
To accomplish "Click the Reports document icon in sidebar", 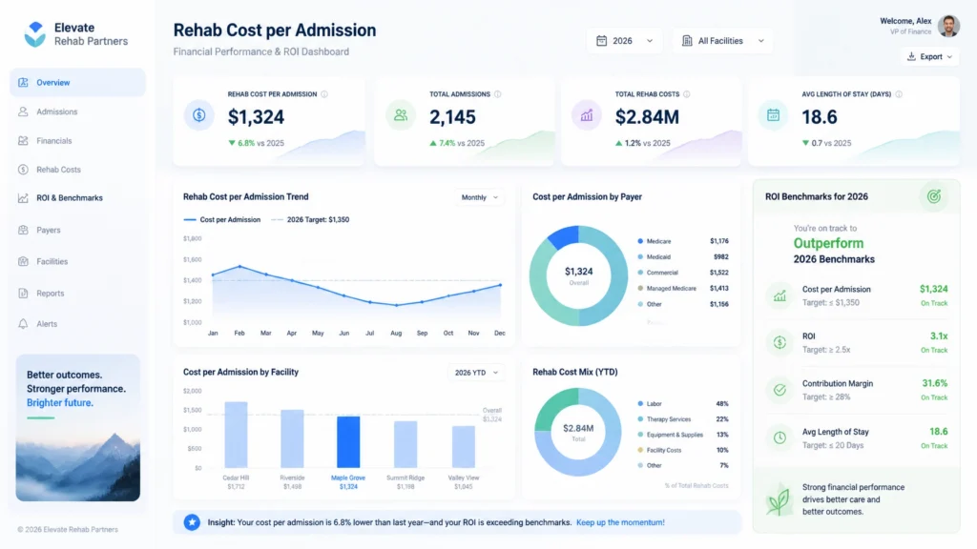I will (23, 294).
